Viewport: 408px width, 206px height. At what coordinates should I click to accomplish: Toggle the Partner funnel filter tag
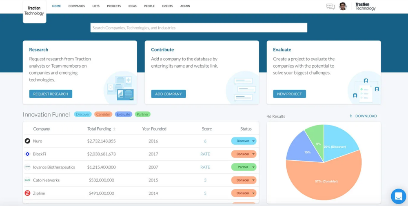point(142,114)
